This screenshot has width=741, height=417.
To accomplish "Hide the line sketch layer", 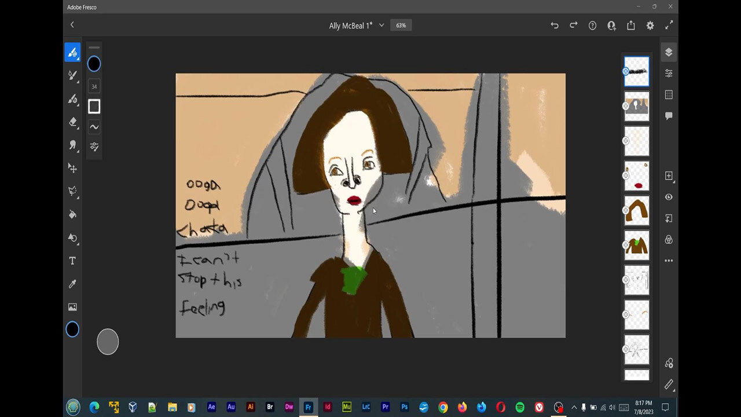I will pyautogui.click(x=626, y=280).
